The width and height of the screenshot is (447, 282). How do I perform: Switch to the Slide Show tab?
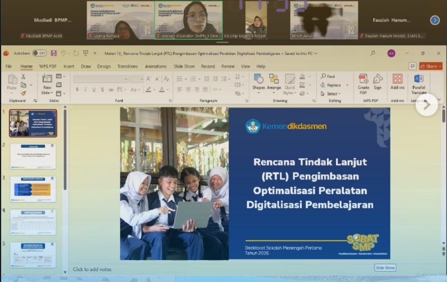click(x=184, y=66)
